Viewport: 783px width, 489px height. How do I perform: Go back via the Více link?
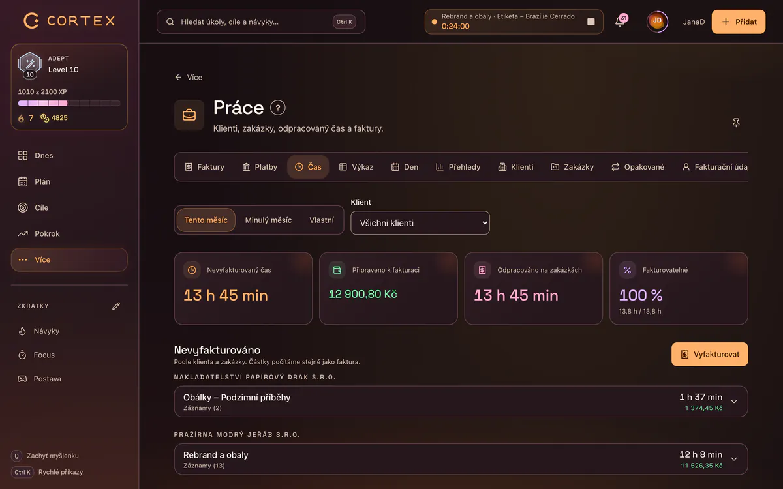189,77
